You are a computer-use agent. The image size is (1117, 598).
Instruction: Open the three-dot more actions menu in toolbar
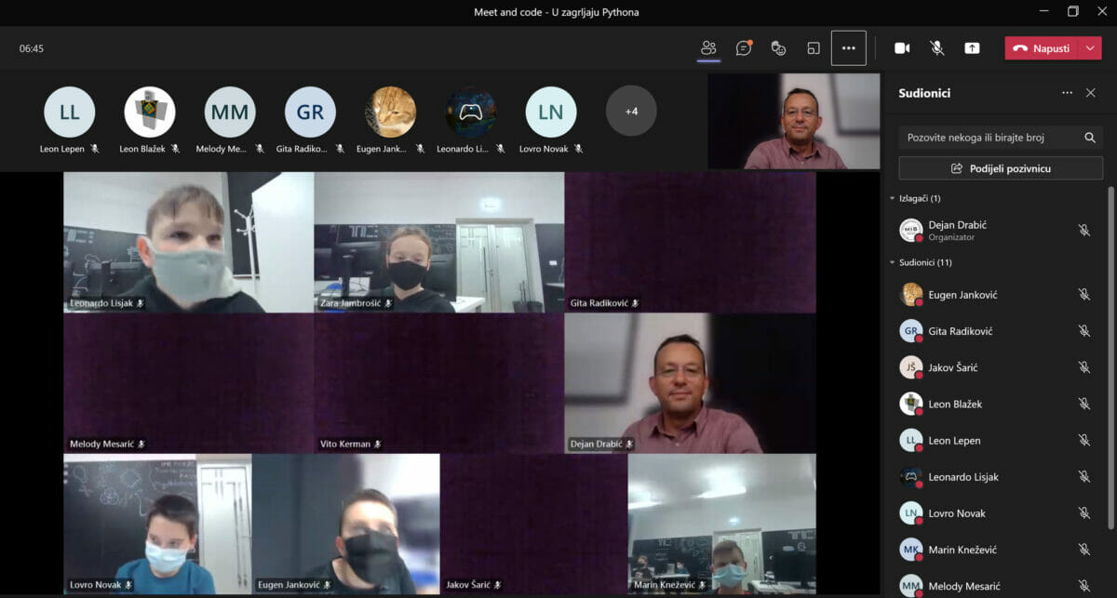tap(848, 48)
